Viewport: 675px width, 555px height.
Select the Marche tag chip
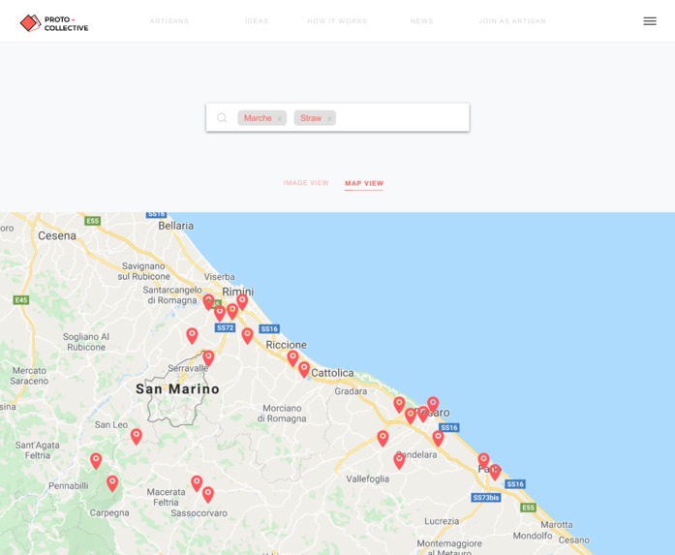click(261, 118)
